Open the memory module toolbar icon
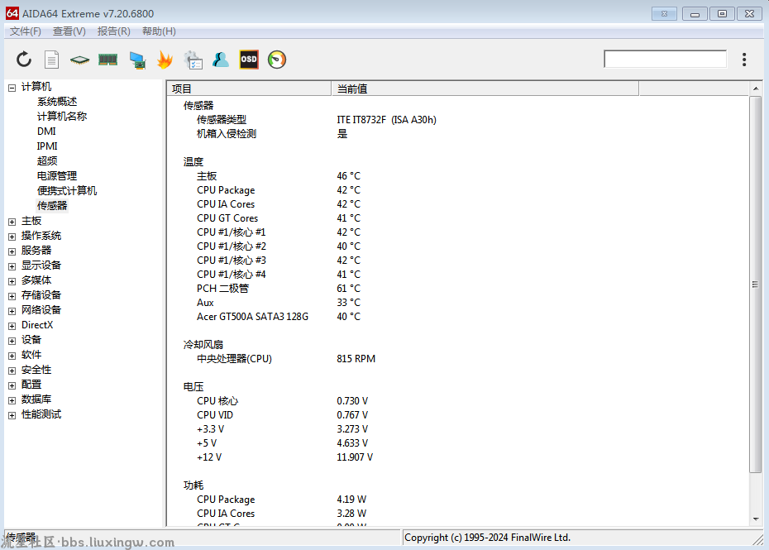The image size is (769, 550). (x=107, y=60)
